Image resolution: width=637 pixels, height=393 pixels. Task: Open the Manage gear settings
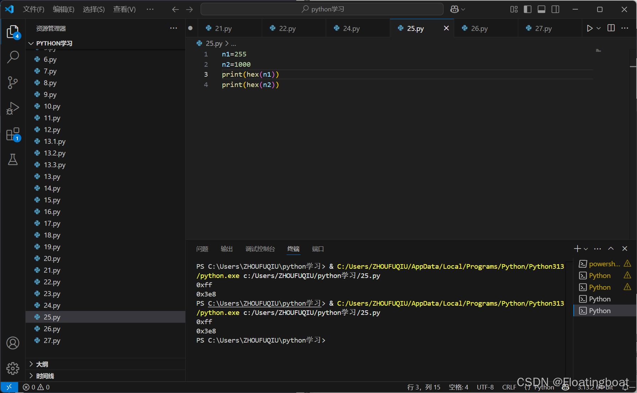(x=13, y=369)
